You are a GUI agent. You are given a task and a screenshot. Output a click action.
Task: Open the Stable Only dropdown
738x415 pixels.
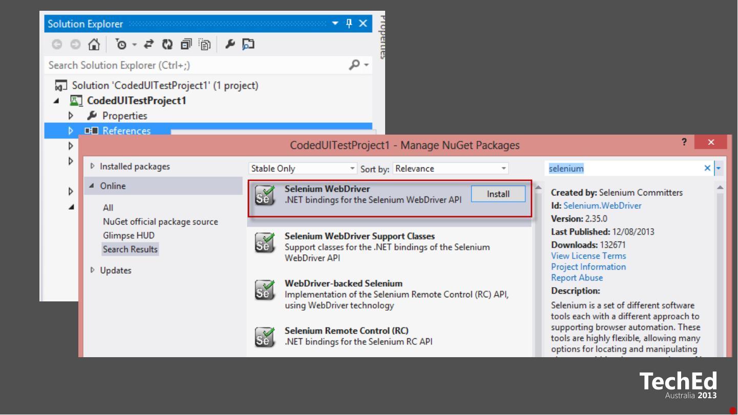pos(303,168)
